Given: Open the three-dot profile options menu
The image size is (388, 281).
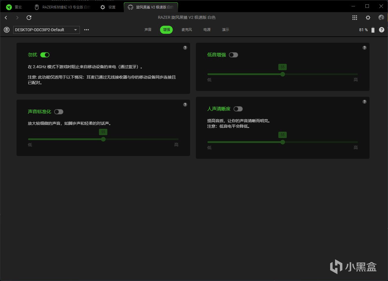Looking at the screenshot, I should 87,30.
